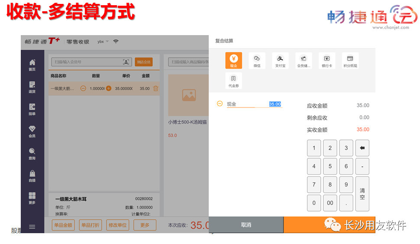Click the 到店会员 button
This screenshot has width=420, height=244.
click(144, 62)
